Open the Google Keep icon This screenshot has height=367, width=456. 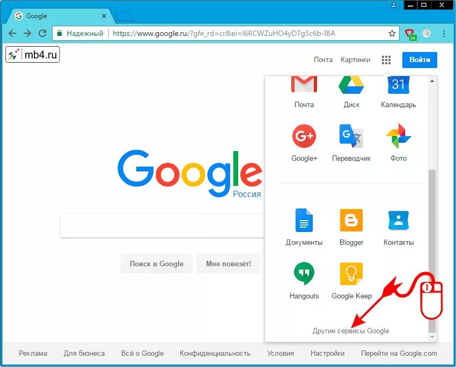(x=351, y=273)
